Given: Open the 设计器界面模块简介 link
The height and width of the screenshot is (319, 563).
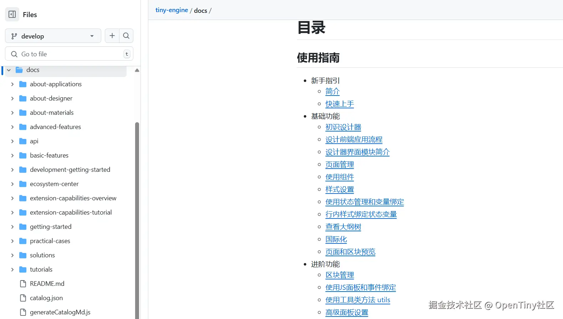Looking at the screenshot, I should coord(357,152).
